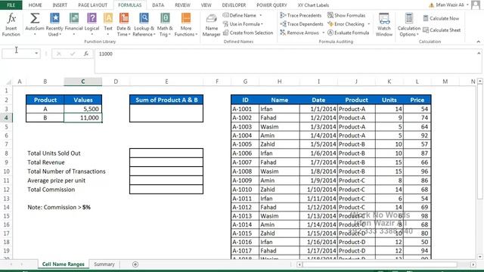
Task: Expand Remove Arrows dropdown arrow
Action: [323, 32]
